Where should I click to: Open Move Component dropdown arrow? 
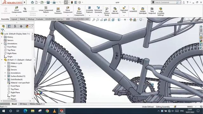68,16
